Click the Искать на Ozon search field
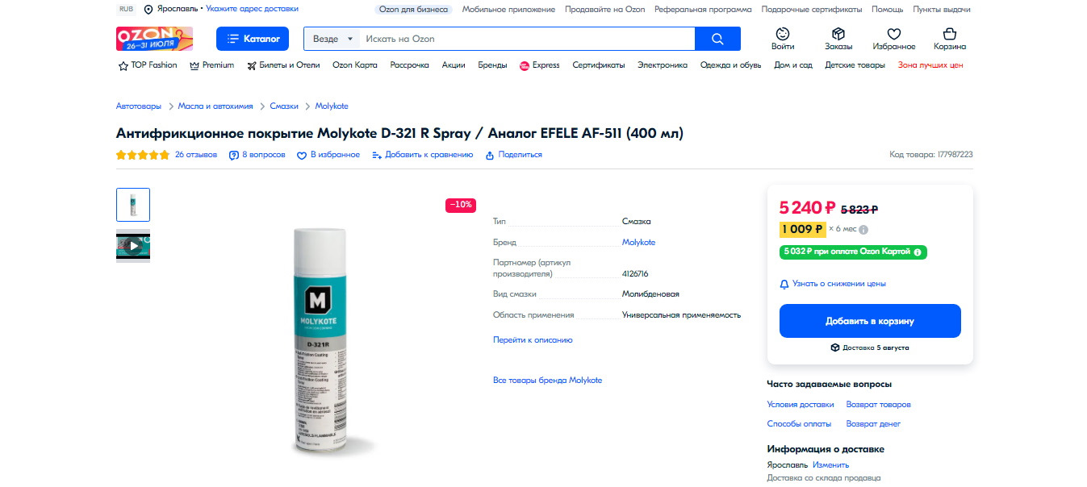Screen dimensions: 1087x487 (x=525, y=39)
